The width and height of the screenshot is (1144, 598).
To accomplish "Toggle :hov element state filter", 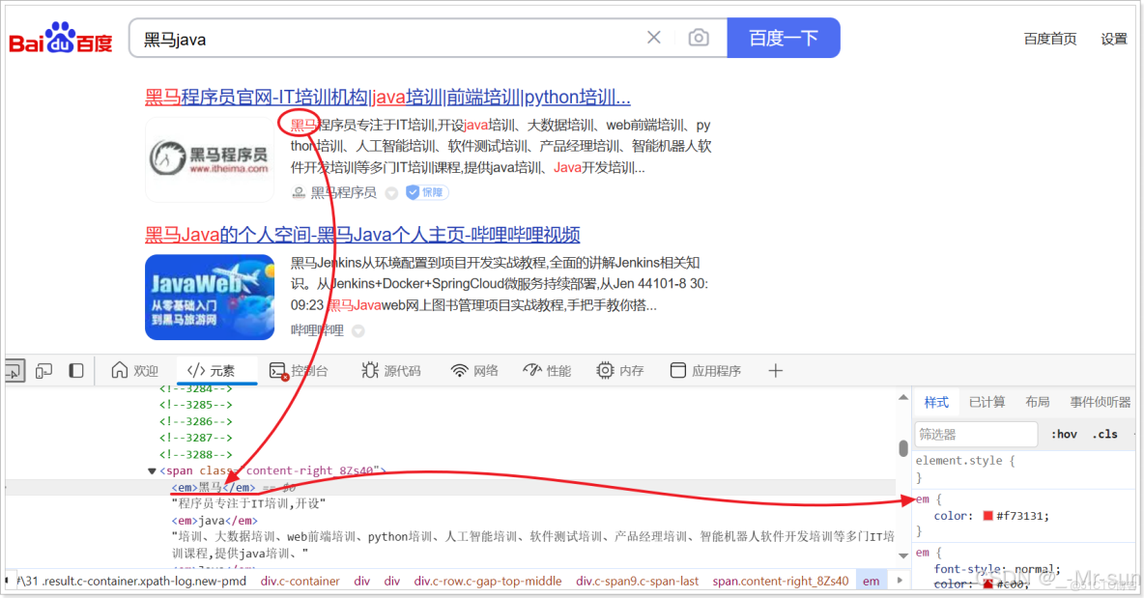I will 1063,434.
